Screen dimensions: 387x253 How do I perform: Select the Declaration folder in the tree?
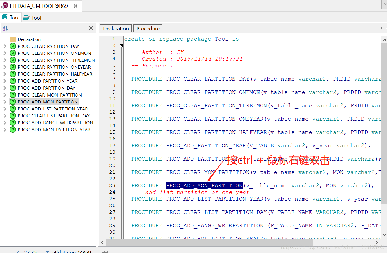29,39
